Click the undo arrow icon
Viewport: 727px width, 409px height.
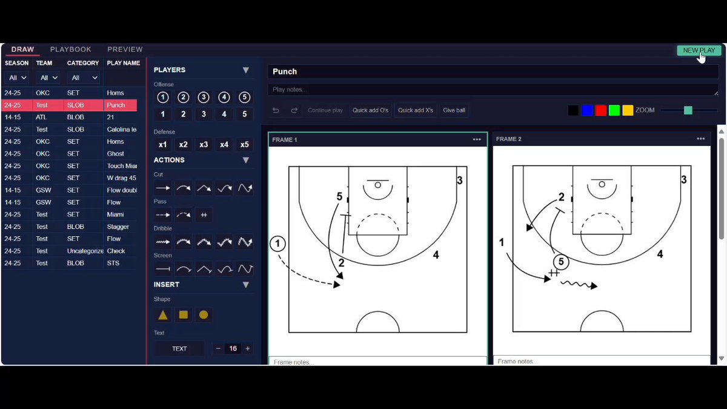pyautogui.click(x=276, y=110)
